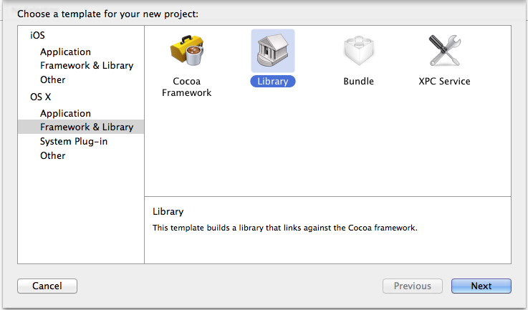Click the Previous button
528x310 pixels.
(413, 286)
